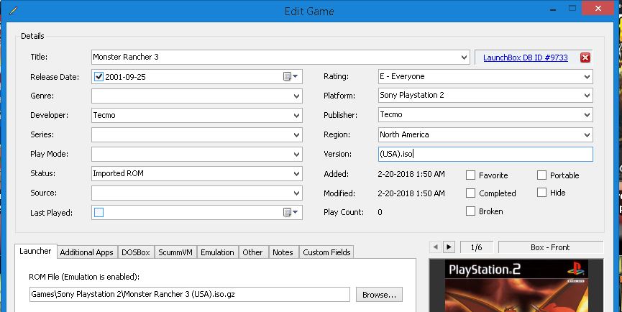Tick the Broken checkbox
The width and height of the screenshot is (622, 312).
pos(470,211)
